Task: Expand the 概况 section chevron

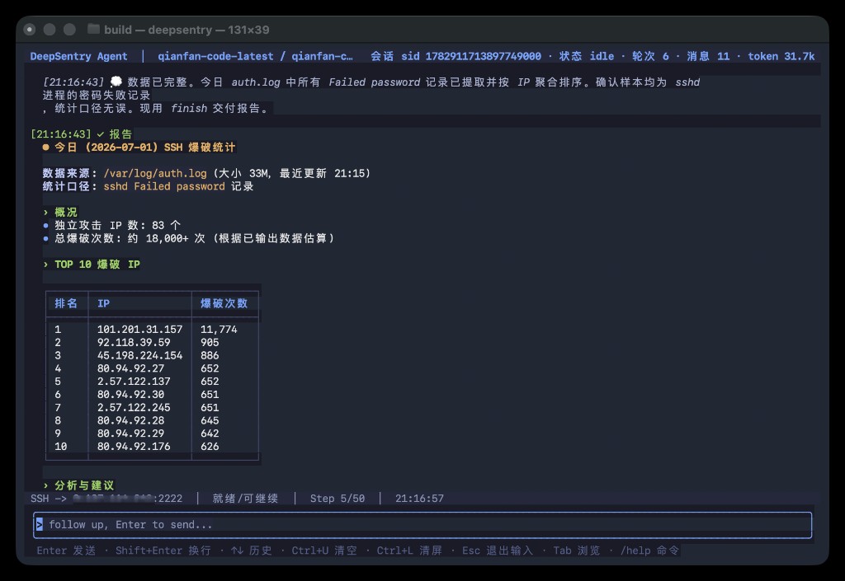Action: click(x=46, y=213)
